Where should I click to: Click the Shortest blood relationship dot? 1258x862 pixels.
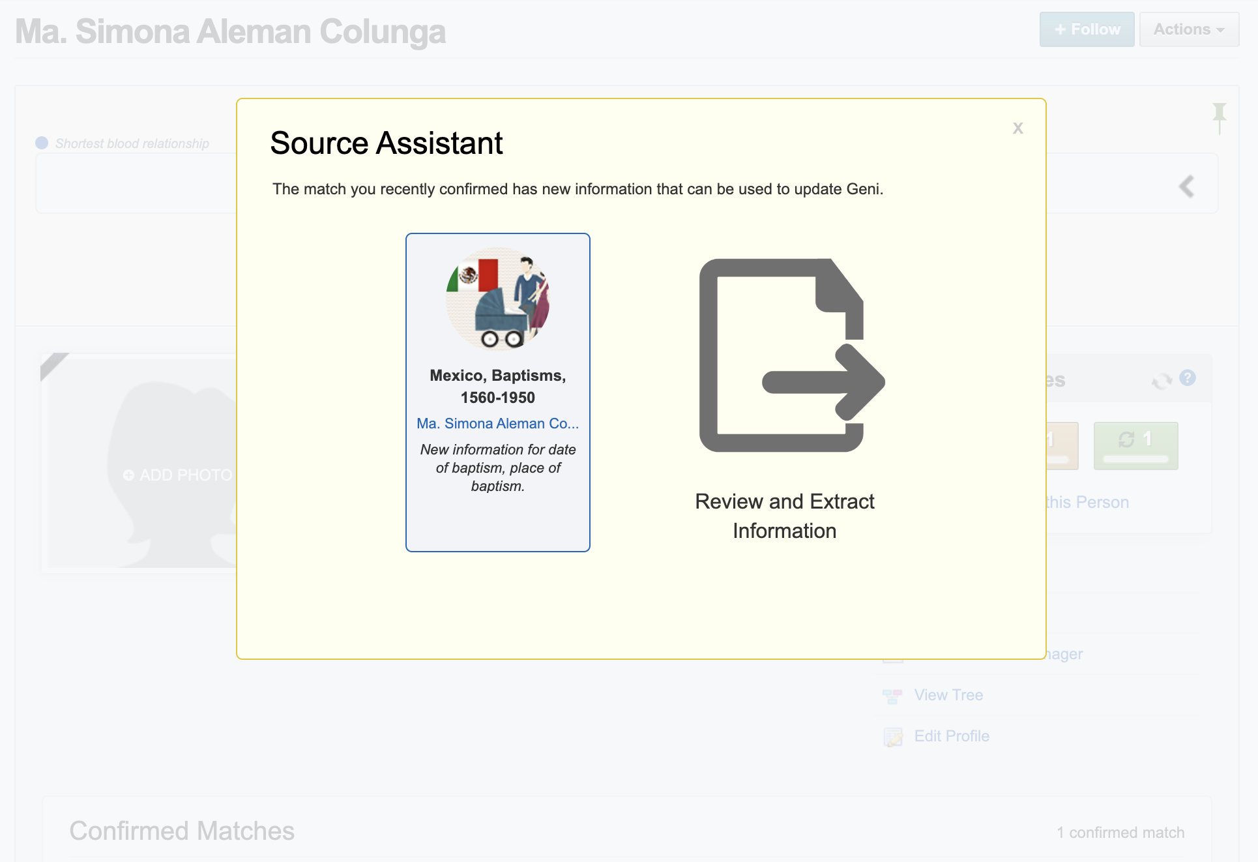tap(42, 143)
